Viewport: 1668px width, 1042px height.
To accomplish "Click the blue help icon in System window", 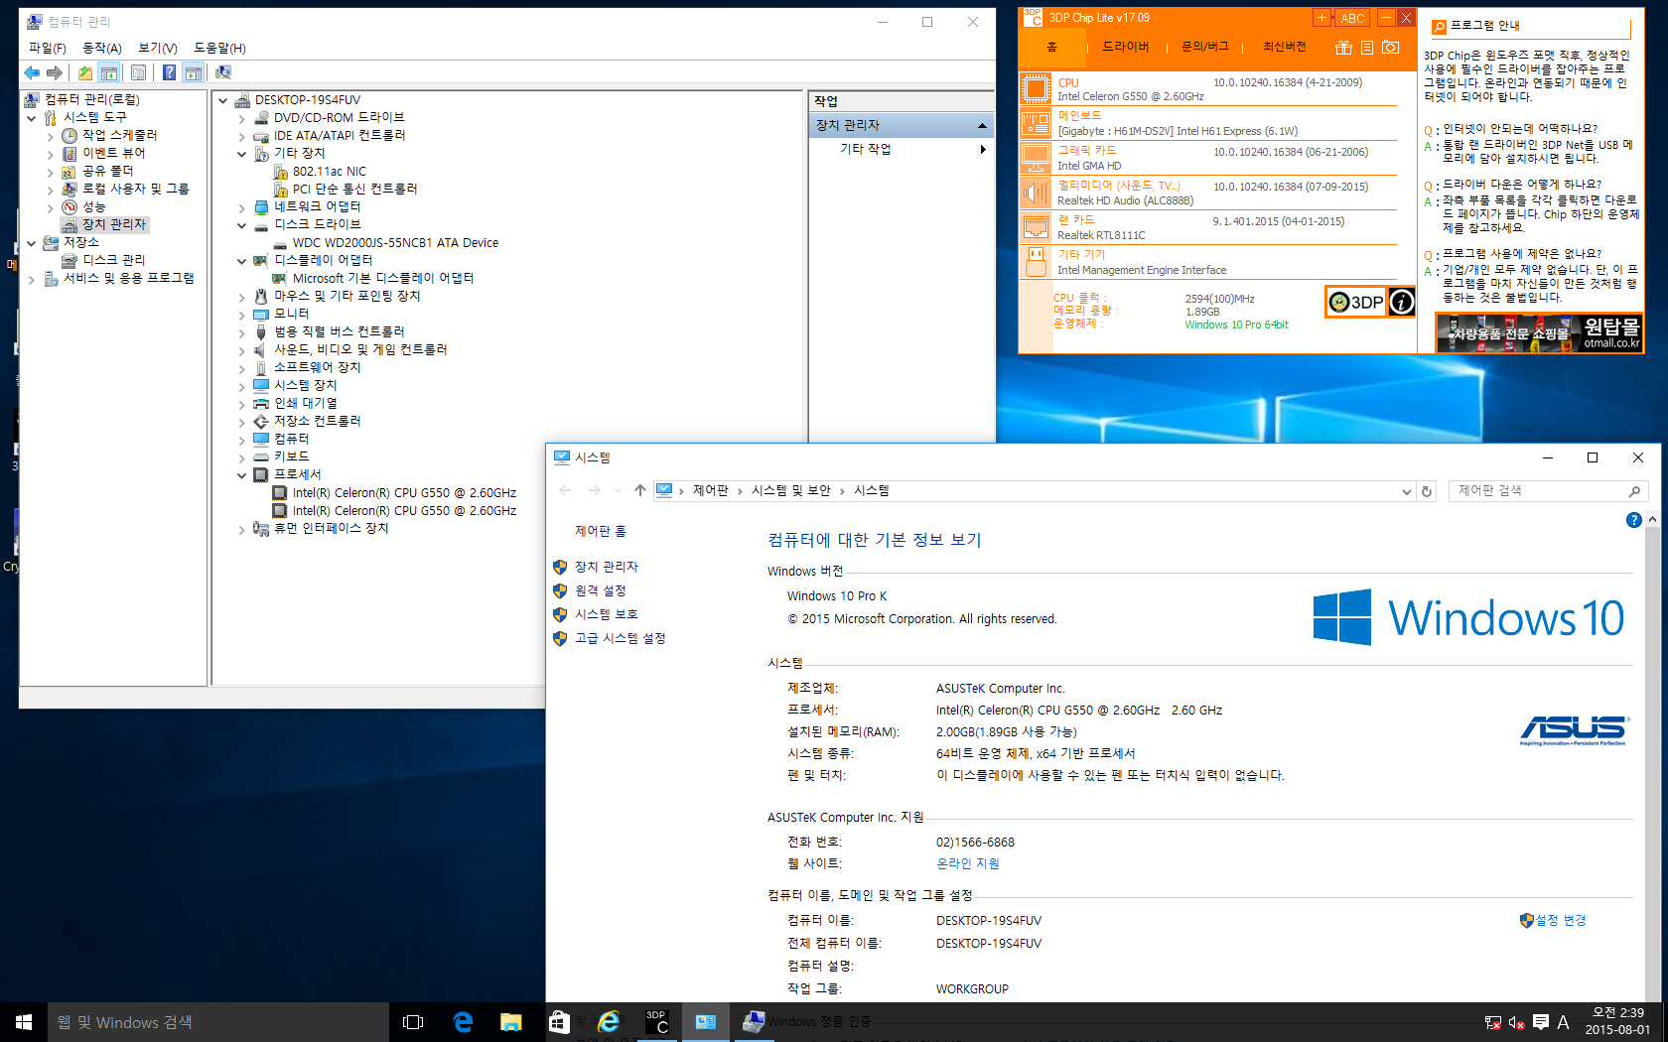I will point(1633,520).
